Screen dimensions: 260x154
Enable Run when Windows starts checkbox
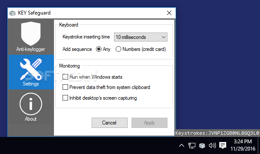[65, 77]
